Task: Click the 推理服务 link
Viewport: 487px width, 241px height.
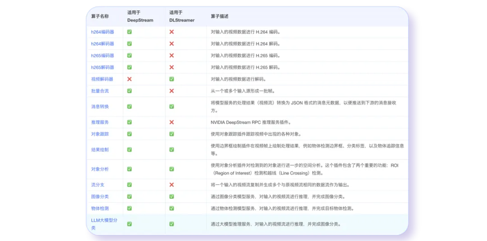Action: (100, 122)
